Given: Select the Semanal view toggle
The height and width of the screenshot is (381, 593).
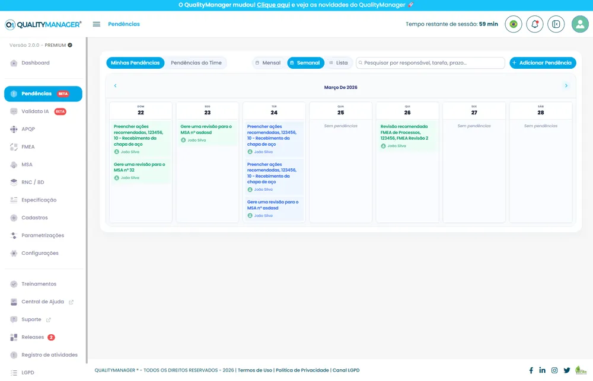Looking at the screenshot, I should click(305, 63).
